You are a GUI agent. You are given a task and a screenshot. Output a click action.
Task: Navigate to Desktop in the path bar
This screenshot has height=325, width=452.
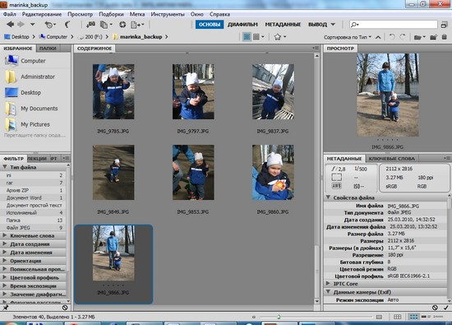click(x=17, y=37)
